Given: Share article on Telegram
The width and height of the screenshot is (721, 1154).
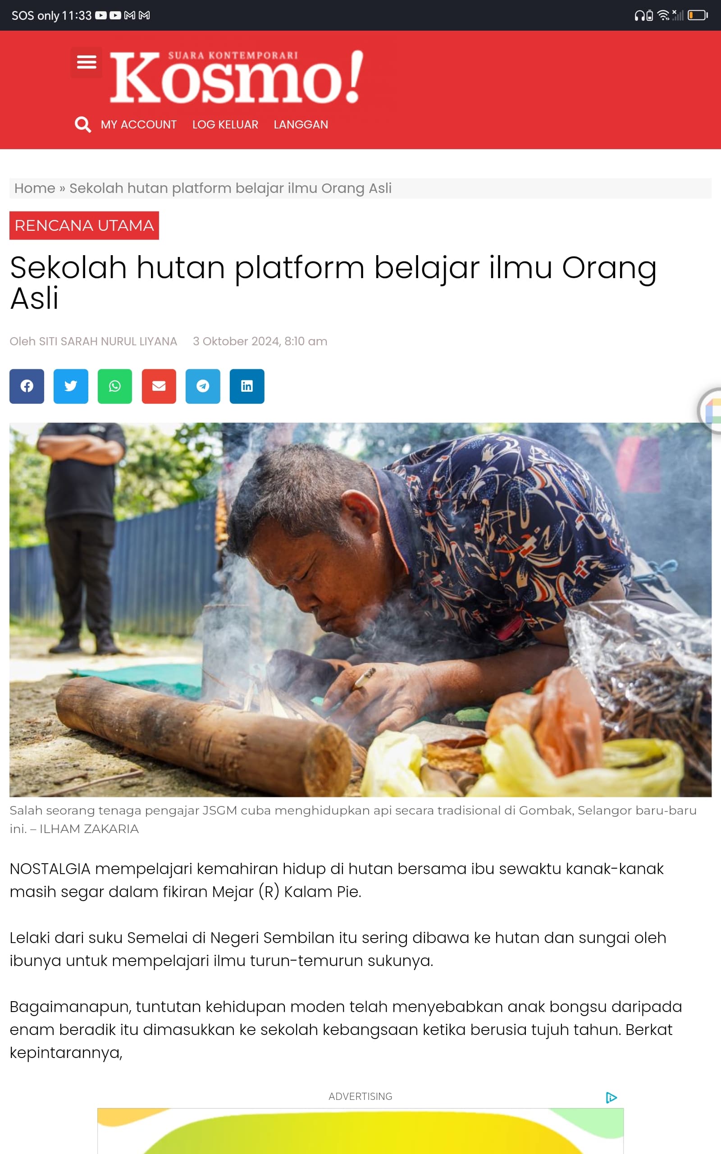Looking at the screenshot, I should tap(203, 386).
